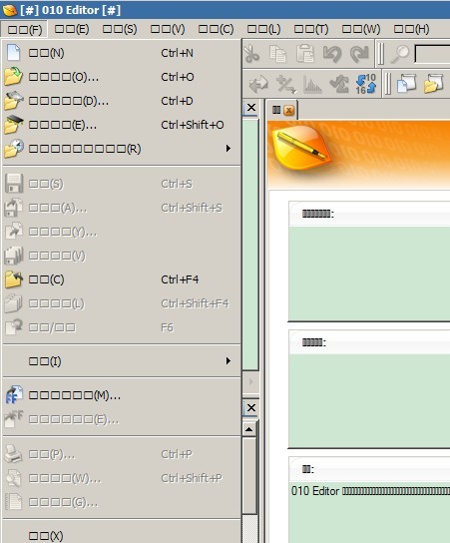450x543 pixels.
Task: Focus the search input field beside magnifier
Action: [432, 54]
